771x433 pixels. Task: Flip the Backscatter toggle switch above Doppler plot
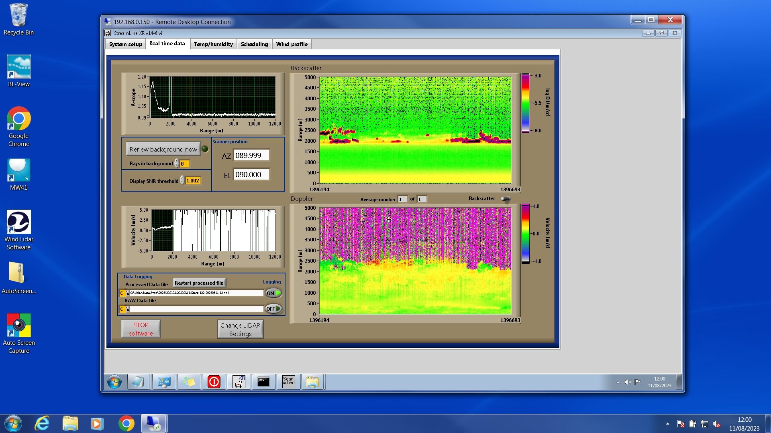(505, 199)
